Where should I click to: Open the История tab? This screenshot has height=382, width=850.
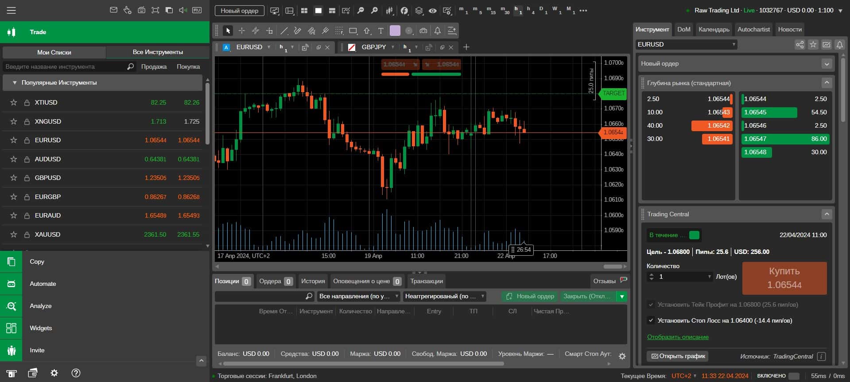coord(313,281)
